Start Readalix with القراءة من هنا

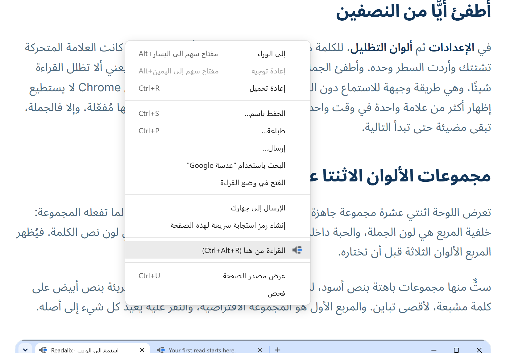(x=218, y=250)
